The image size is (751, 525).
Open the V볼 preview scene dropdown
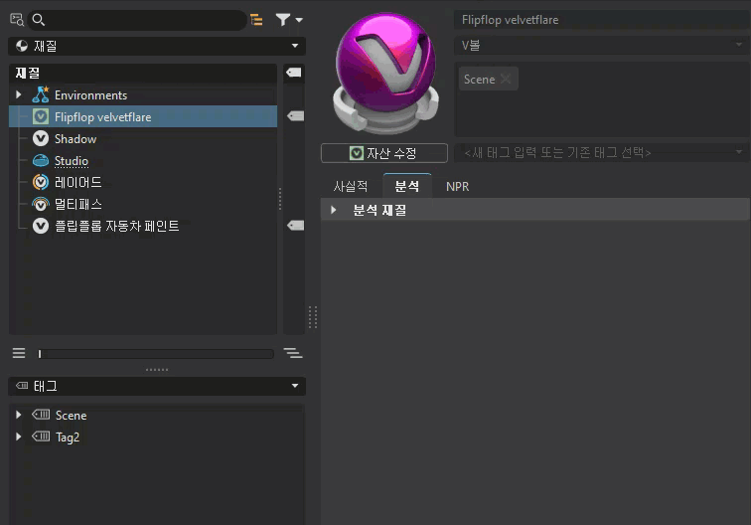tap(602, 45)
